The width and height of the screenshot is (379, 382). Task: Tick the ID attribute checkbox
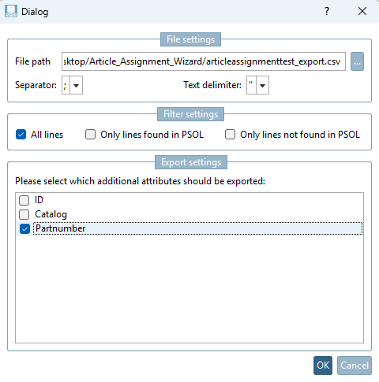[24, 200]
